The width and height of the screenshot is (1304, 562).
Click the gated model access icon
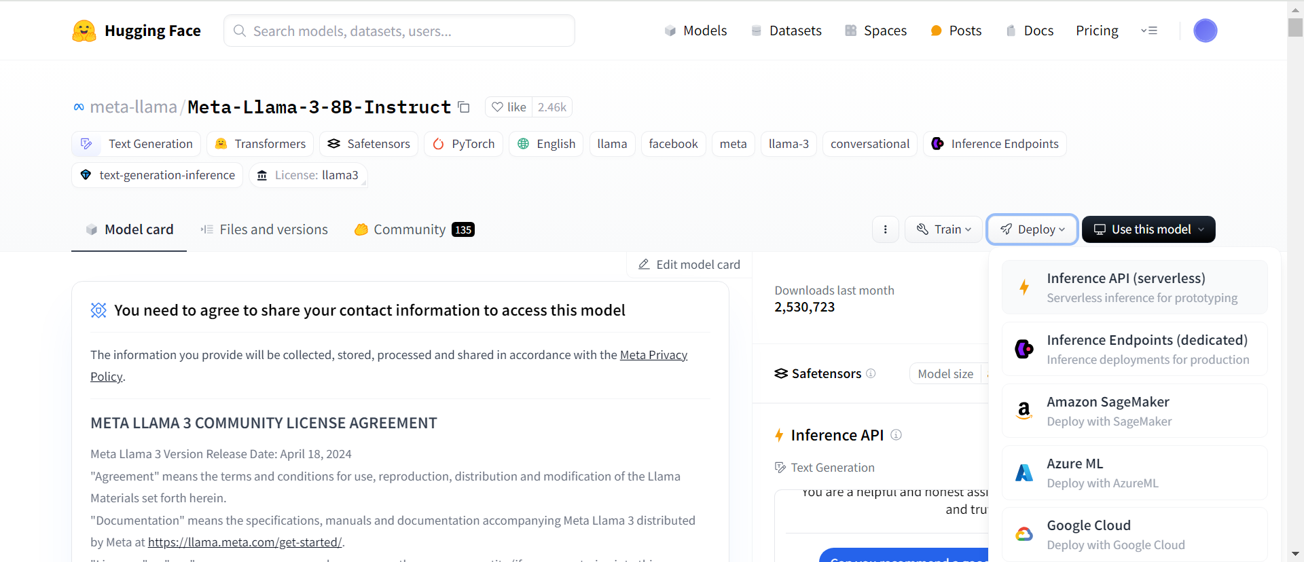point(98,310)
